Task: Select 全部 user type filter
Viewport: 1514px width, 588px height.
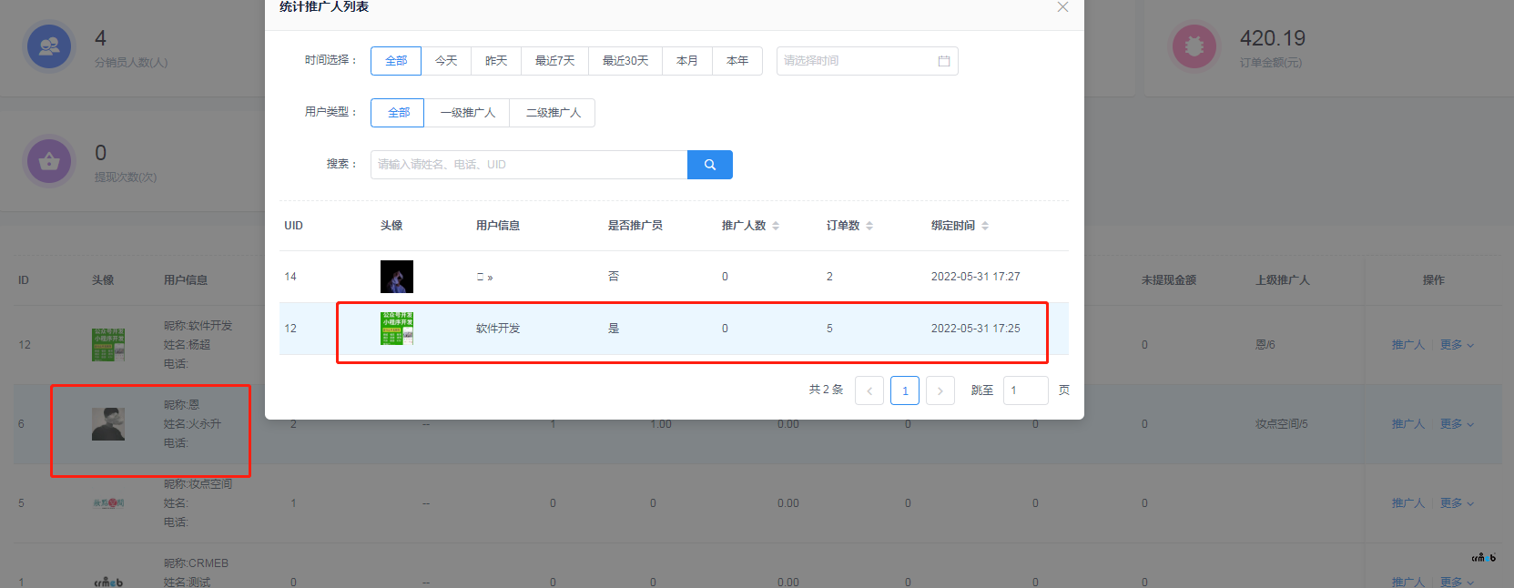Action: click(x=399, y=113)
